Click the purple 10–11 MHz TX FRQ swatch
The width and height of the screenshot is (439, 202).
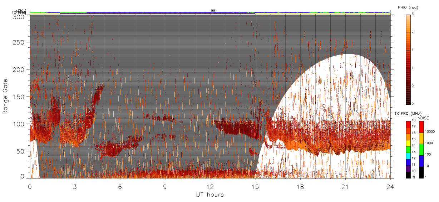point(408,169)
